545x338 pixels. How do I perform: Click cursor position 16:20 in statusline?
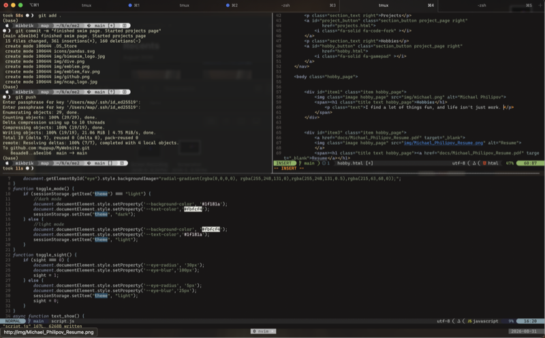pyautogui.click(x=530, y=321)
